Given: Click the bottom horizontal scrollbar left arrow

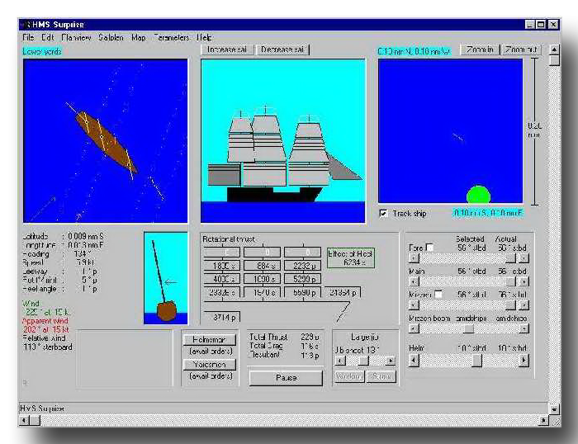Looking at the screenshot, I should click(x=24, y=420).
